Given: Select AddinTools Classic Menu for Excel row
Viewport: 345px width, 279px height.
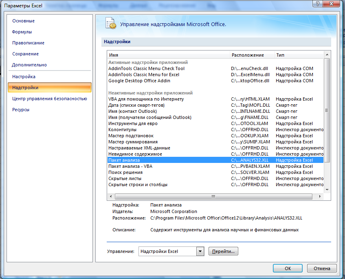Looking at the screenshot, I should pyautogui.click(x=215, y=75).
